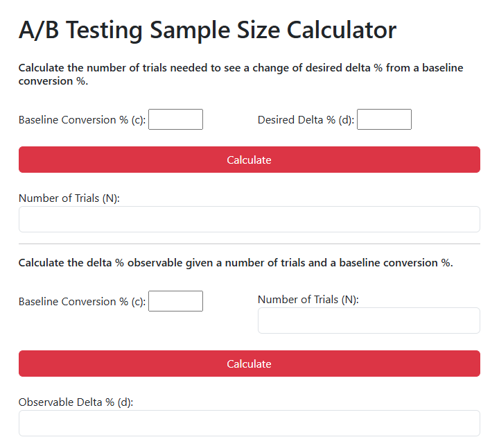Click the 'Observable Delta % (d):' label

click(76, 402)
